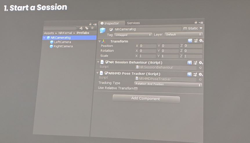
Task: Open the Transform component preset icon
Action: tap(195, 41)
